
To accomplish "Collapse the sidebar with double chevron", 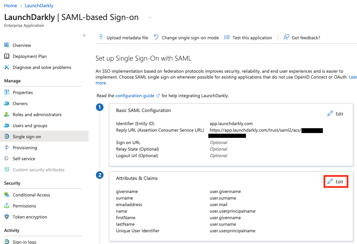I will pos(84,35).
